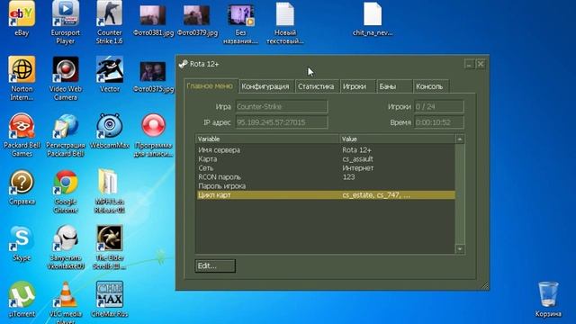Launch Skype desktop shortcut
Image resolution: width=576 pixels, height=324 pixels.
(x=22, y=243)
